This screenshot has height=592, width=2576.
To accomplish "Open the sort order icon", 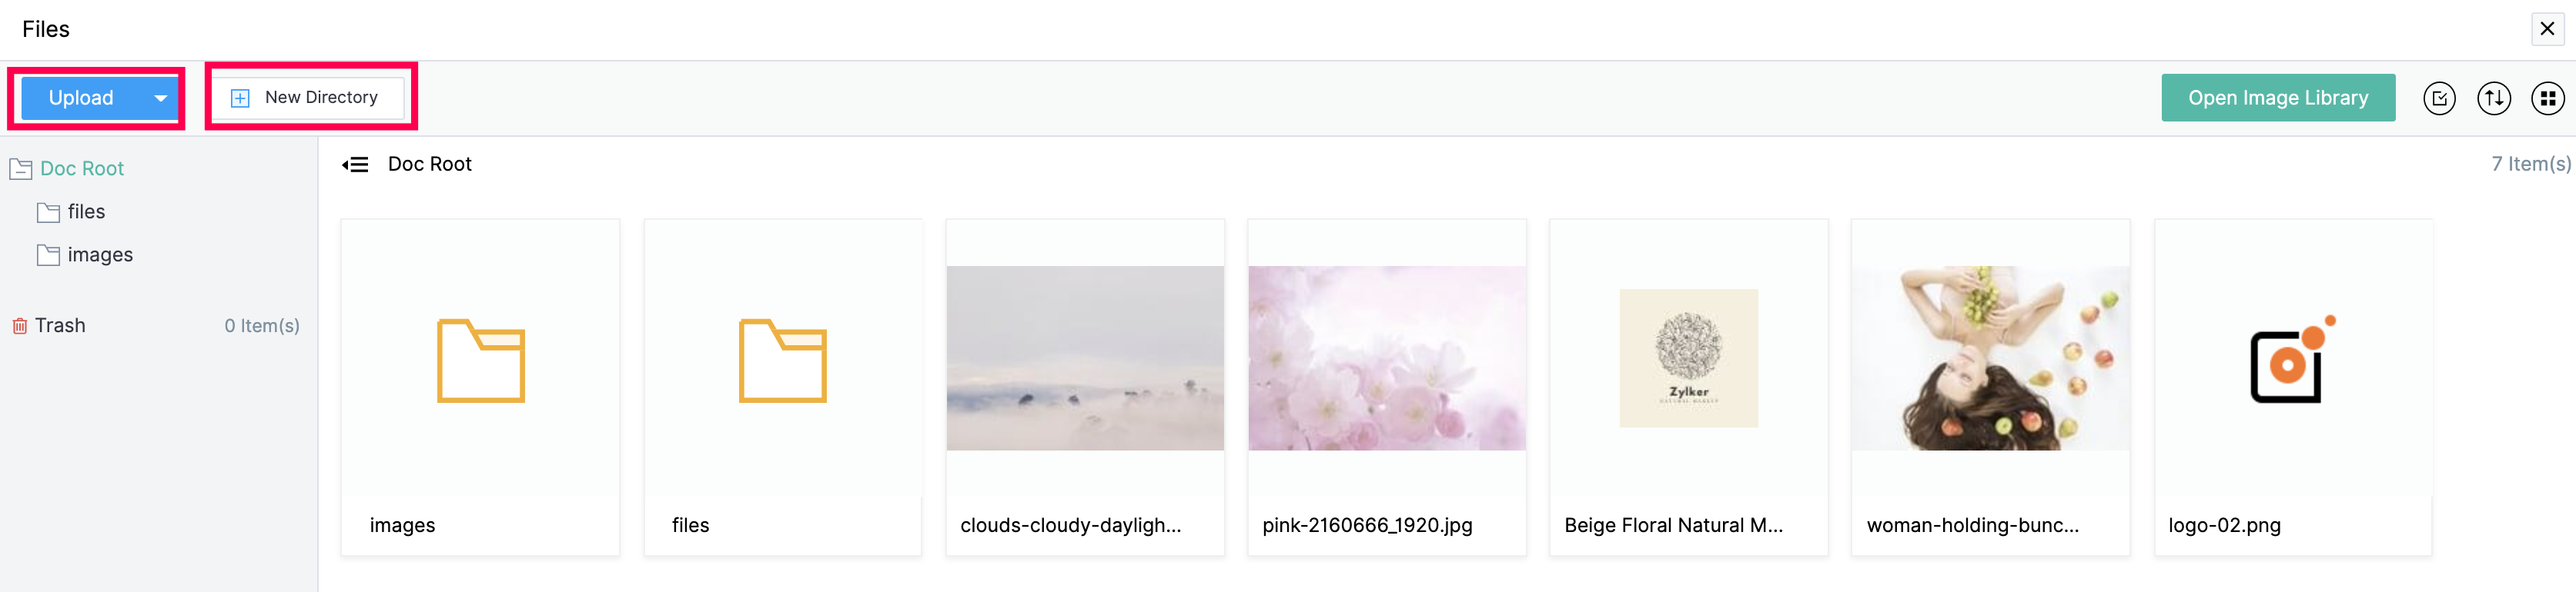I will tap(2494, 98).
